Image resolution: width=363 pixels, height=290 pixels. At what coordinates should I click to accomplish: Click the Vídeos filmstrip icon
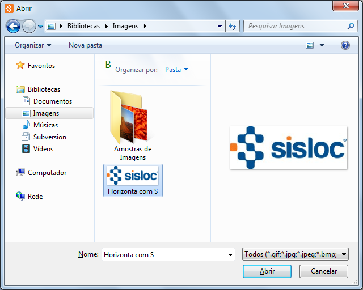click(x=26, y=149)
